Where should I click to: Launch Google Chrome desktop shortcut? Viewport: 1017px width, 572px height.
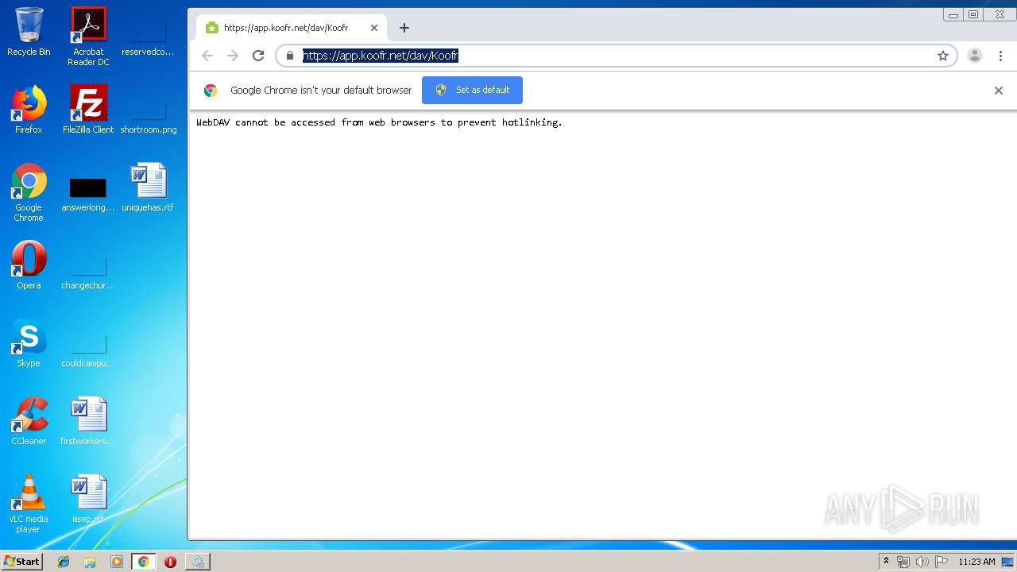(x=29, y=192)
